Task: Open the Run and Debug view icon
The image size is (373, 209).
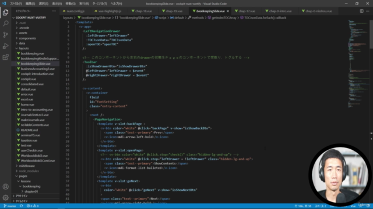Action: [5, 46]
